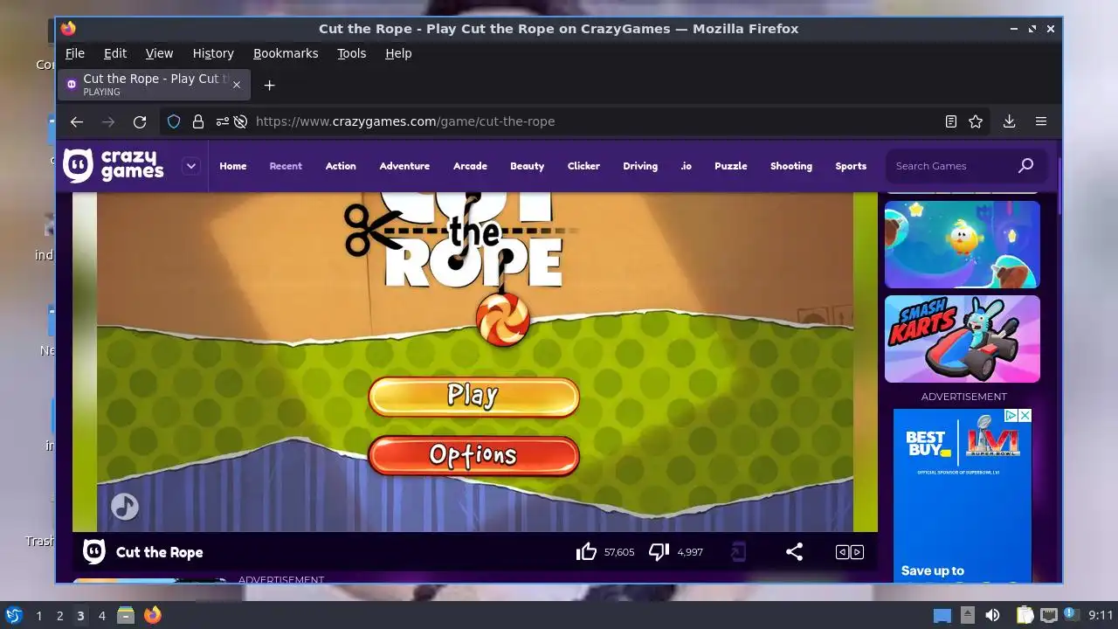Click the tracking protection shield icon
Image resolution: width=1118 pixels, height=629 pixels.
coord(174,121)
